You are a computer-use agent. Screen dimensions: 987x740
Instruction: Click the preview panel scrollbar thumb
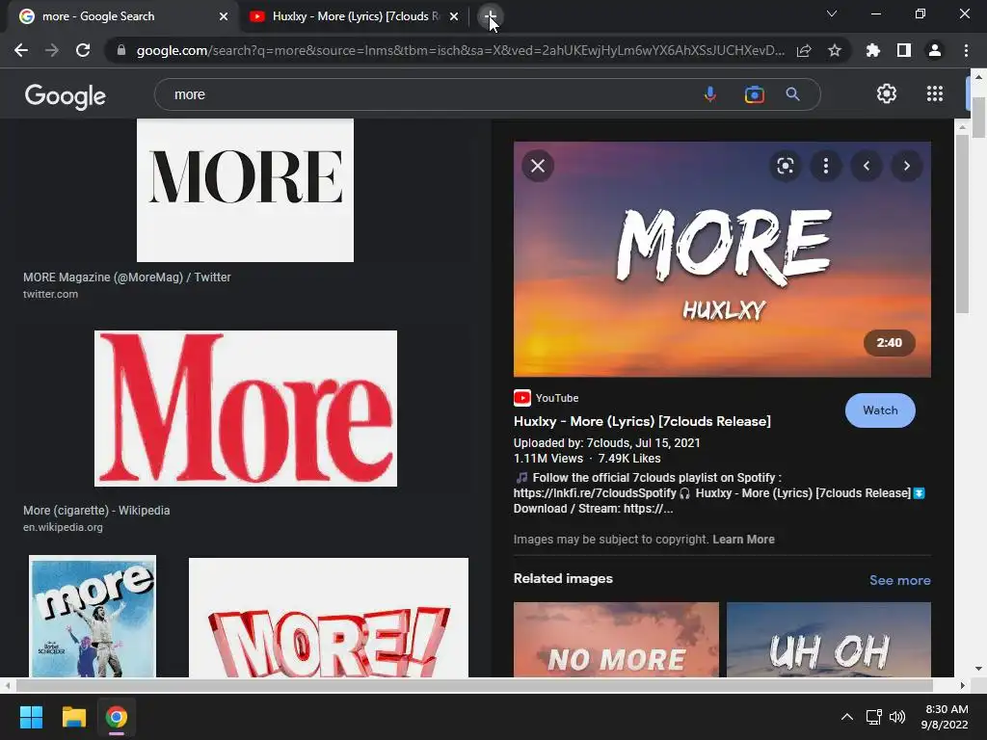tap(962, 224)
